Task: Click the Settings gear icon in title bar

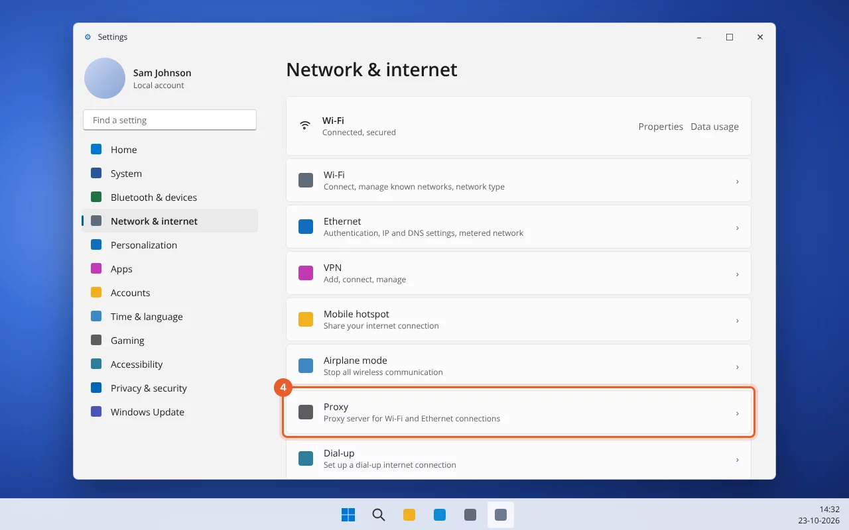Action: click(88, 37)
